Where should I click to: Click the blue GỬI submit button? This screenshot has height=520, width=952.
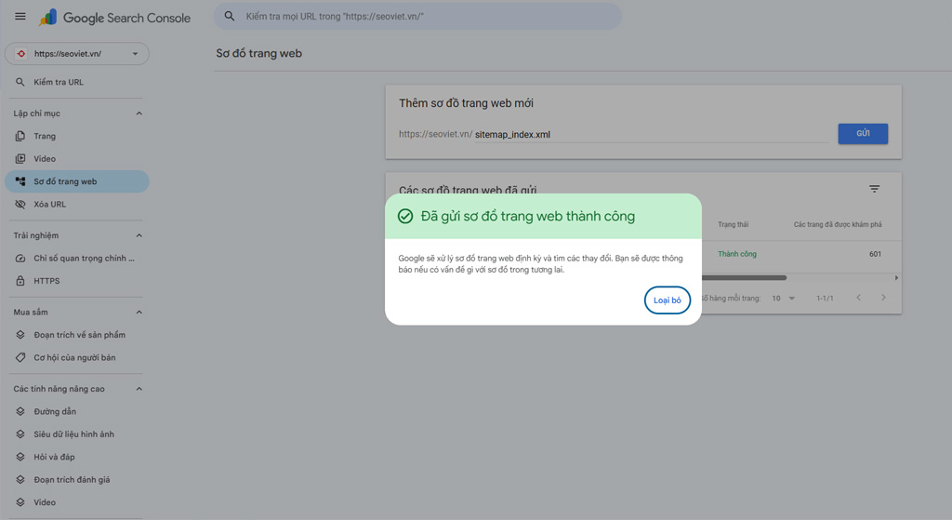click(863, 134)
